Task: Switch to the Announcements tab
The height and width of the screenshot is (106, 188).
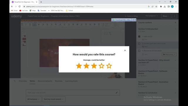Action: (x=45, y=81)
